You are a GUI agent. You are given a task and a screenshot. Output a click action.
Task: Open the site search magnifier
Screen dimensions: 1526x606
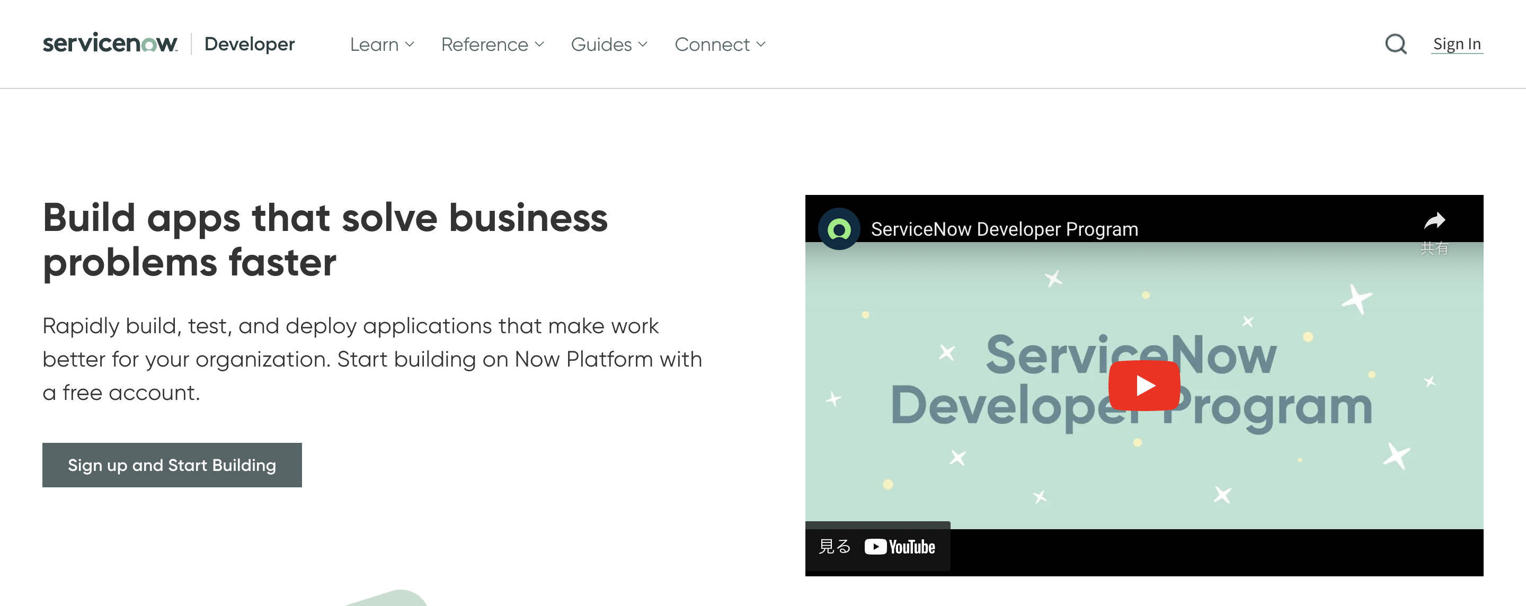(x=1396, y=44)
